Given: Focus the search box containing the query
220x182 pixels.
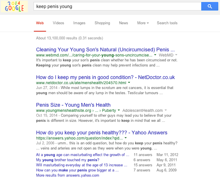Looking at the screenshot, I should (x=117, y=6).
